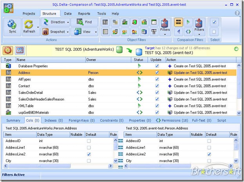The height and width of the screenshot is (182, 244).
Task: Click the table compare icon beside project icon
Action: pyautogui.click(x=20, y=50)
